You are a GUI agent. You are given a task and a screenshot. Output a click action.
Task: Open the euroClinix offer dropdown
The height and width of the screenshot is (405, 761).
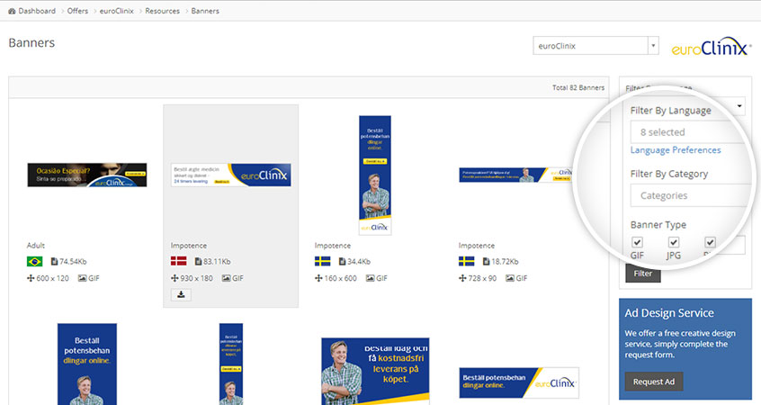[x=595, y=46]
